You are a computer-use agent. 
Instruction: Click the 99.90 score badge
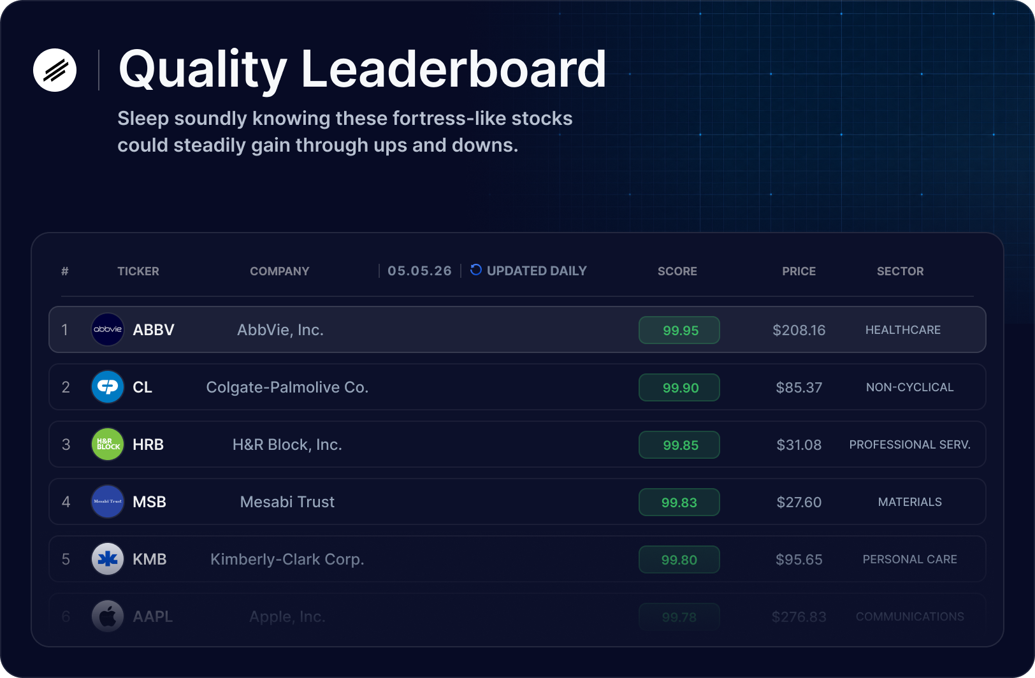(679, 387)
